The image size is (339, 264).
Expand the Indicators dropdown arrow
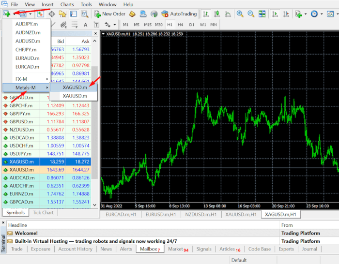click(x=306, y=14)
